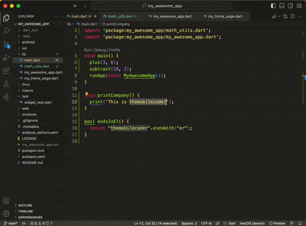Open the Manage gear icon
This screenshot has width=306, height=226.
click(x=6, y=213)
